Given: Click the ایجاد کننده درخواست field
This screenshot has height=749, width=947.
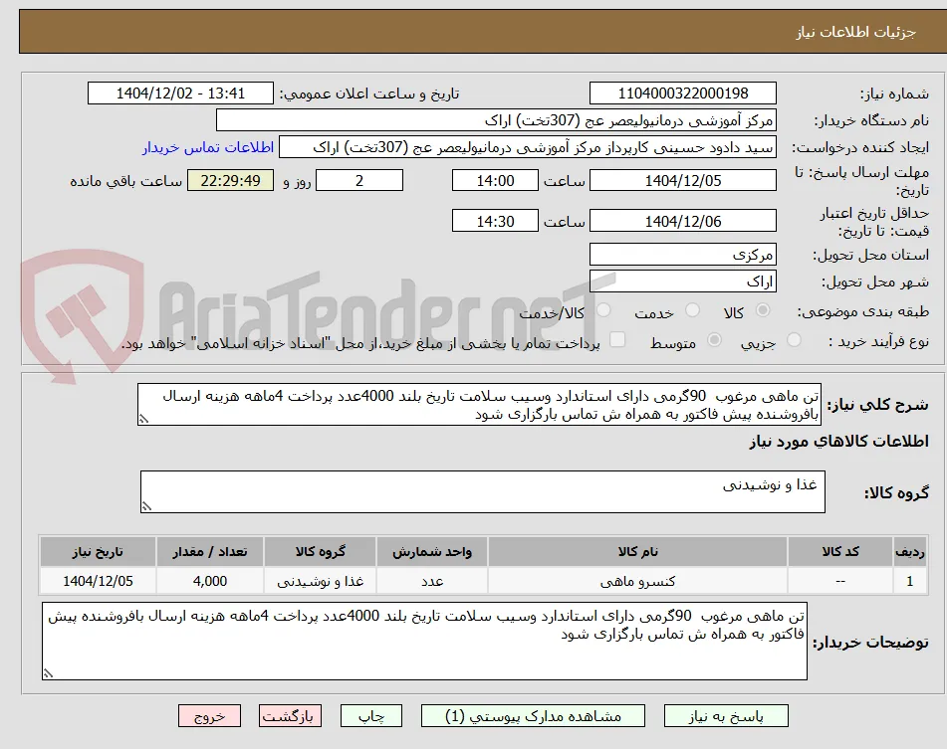Looking at the screenshot, I should tap(527, 148).
